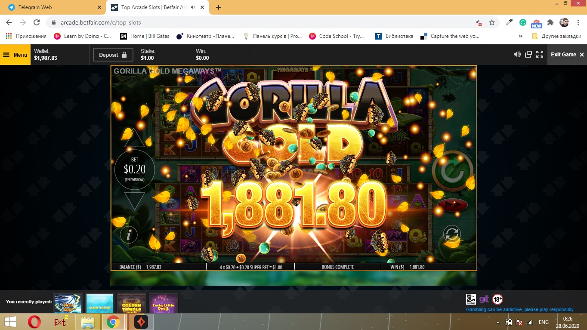Open a new browser tab
Screen dimensions: 587x330
point(219,7)
